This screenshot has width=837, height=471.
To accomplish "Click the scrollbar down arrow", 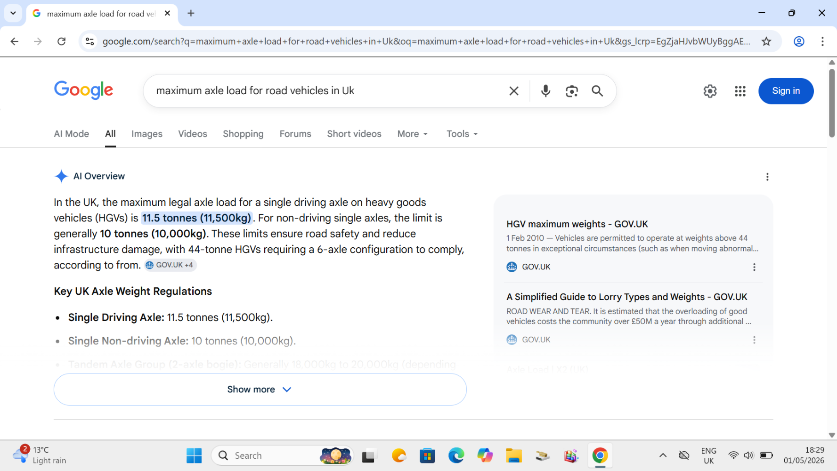I will pos(832,435).
